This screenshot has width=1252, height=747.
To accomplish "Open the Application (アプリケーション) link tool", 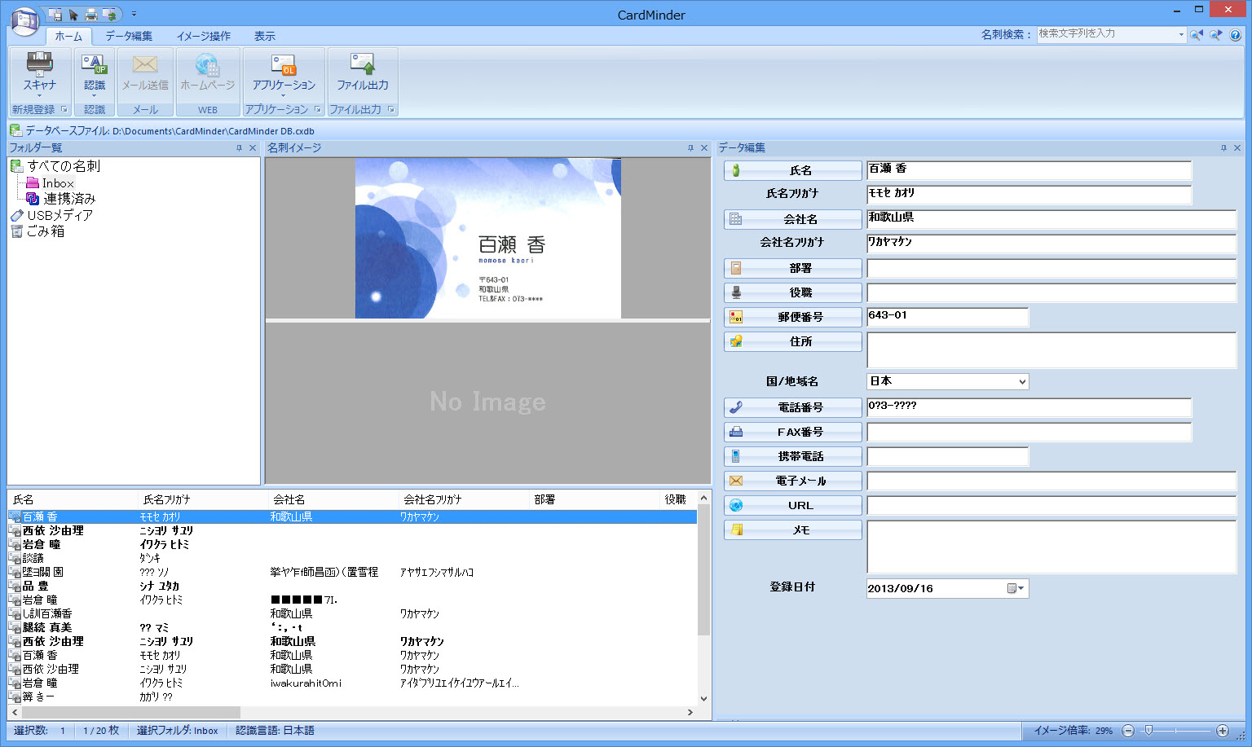I will tap(284, 72).
